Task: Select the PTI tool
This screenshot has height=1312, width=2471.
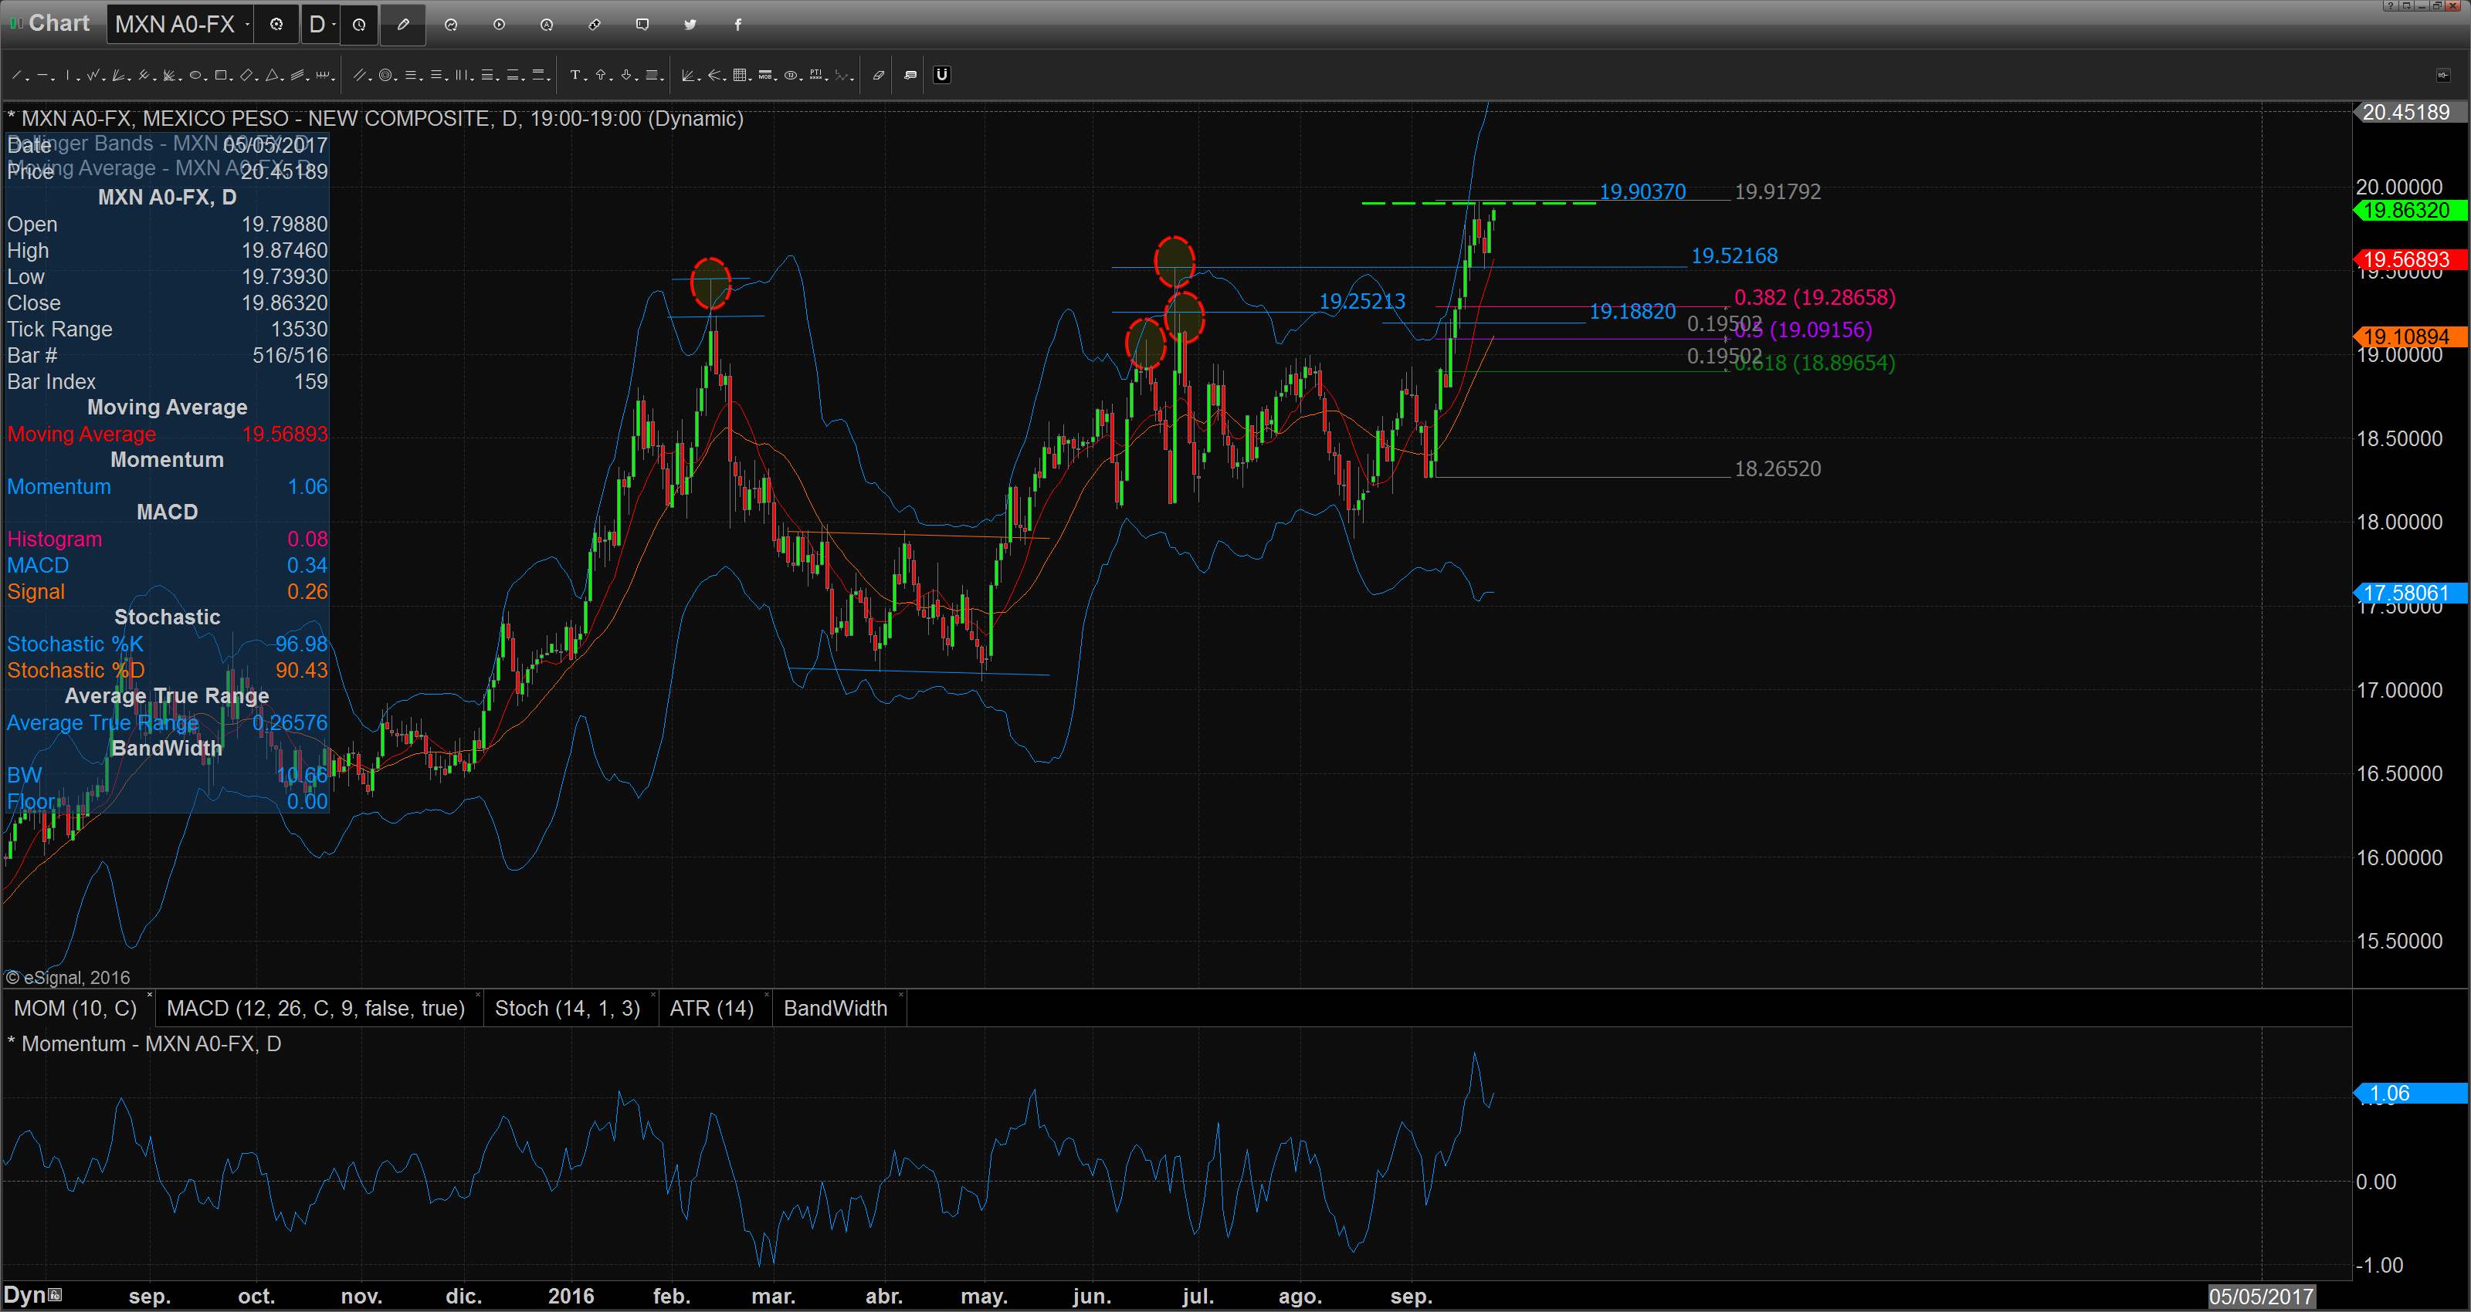Action: 815,75
